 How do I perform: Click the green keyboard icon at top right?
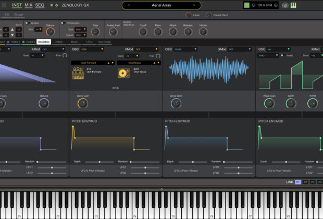pos(293,5)
